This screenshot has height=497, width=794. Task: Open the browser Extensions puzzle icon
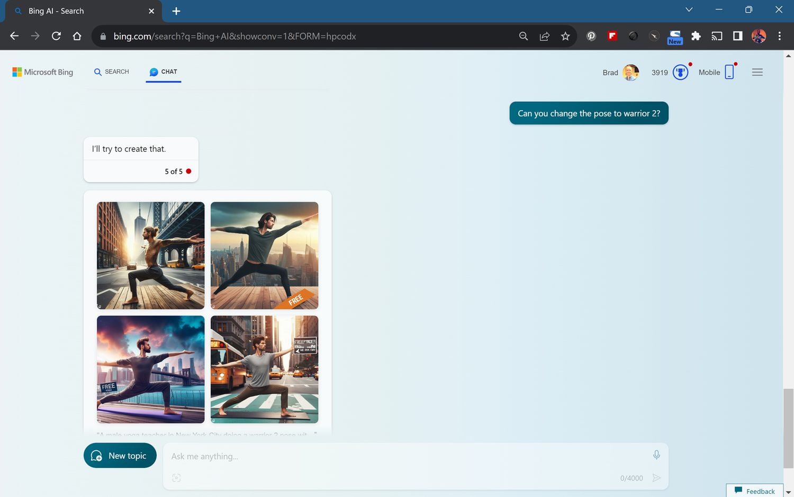(696, 36)
